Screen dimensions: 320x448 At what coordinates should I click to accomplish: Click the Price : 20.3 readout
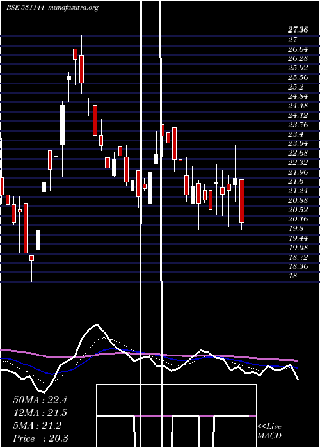[40, 438]
